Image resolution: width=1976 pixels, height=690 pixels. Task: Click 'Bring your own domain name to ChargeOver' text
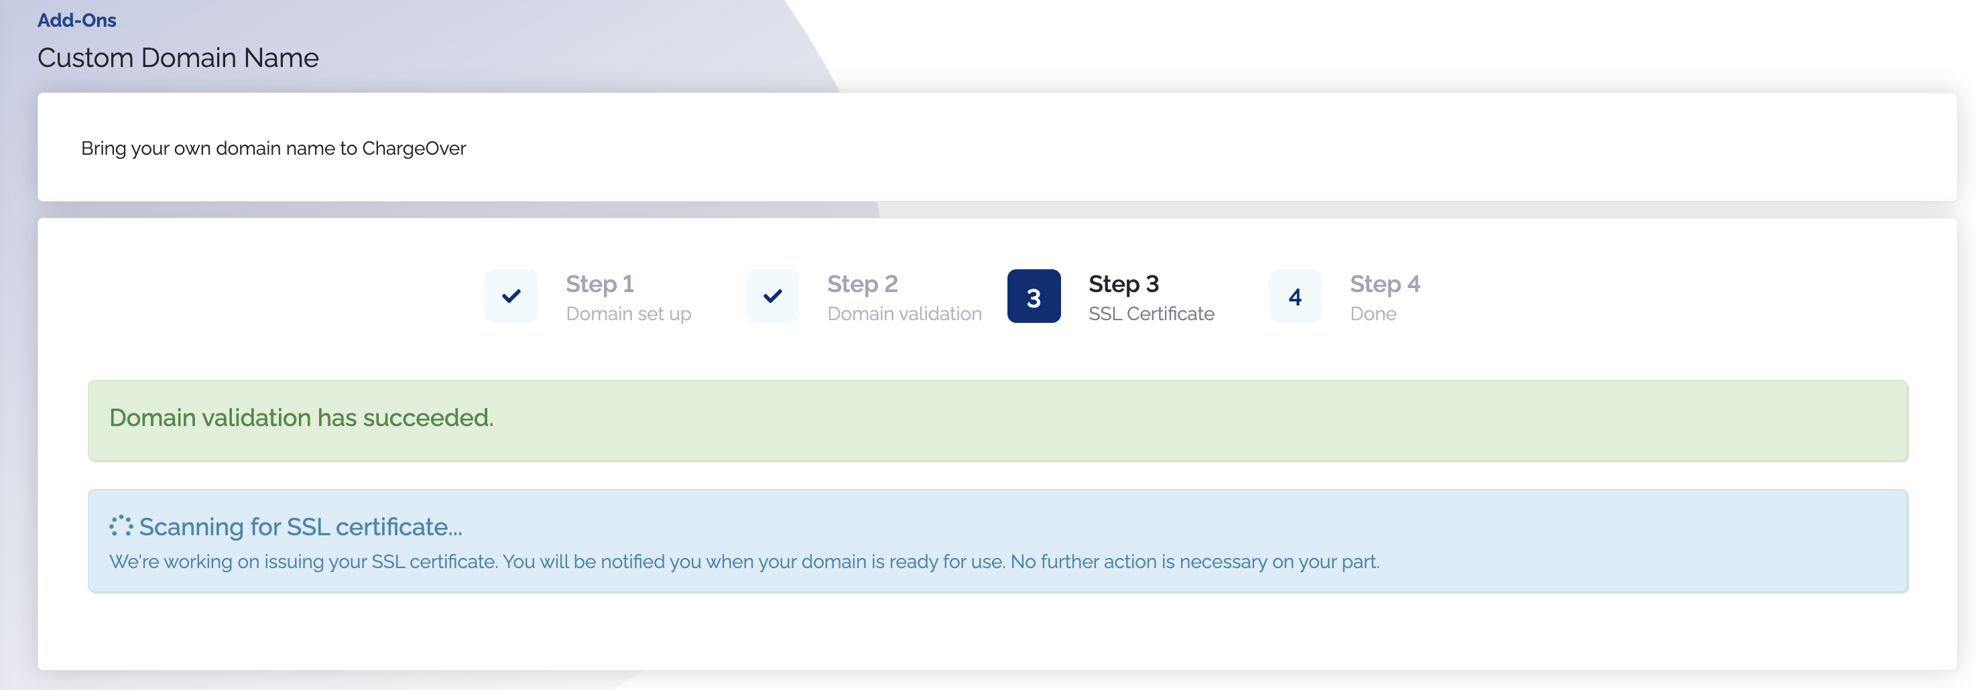[273, 148]
